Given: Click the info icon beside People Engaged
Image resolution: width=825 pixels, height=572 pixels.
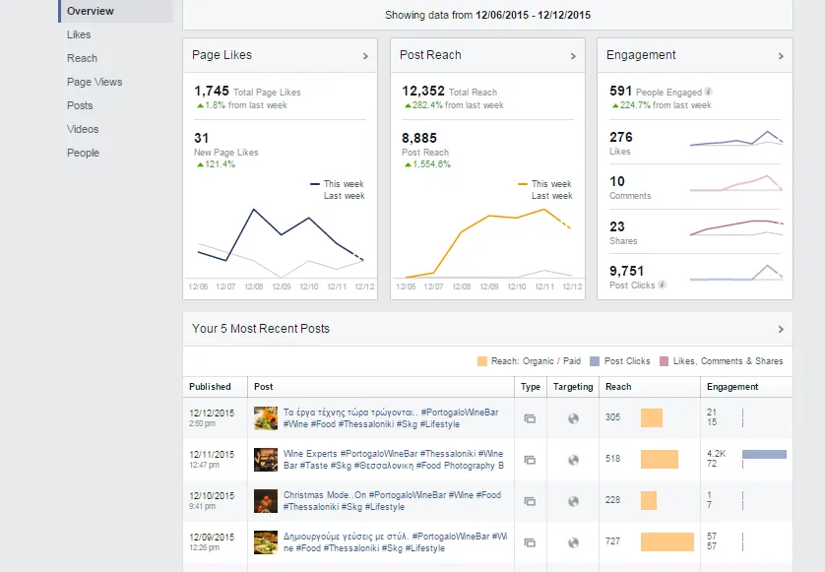Looking at the screenshot, I should click(709, 92).
